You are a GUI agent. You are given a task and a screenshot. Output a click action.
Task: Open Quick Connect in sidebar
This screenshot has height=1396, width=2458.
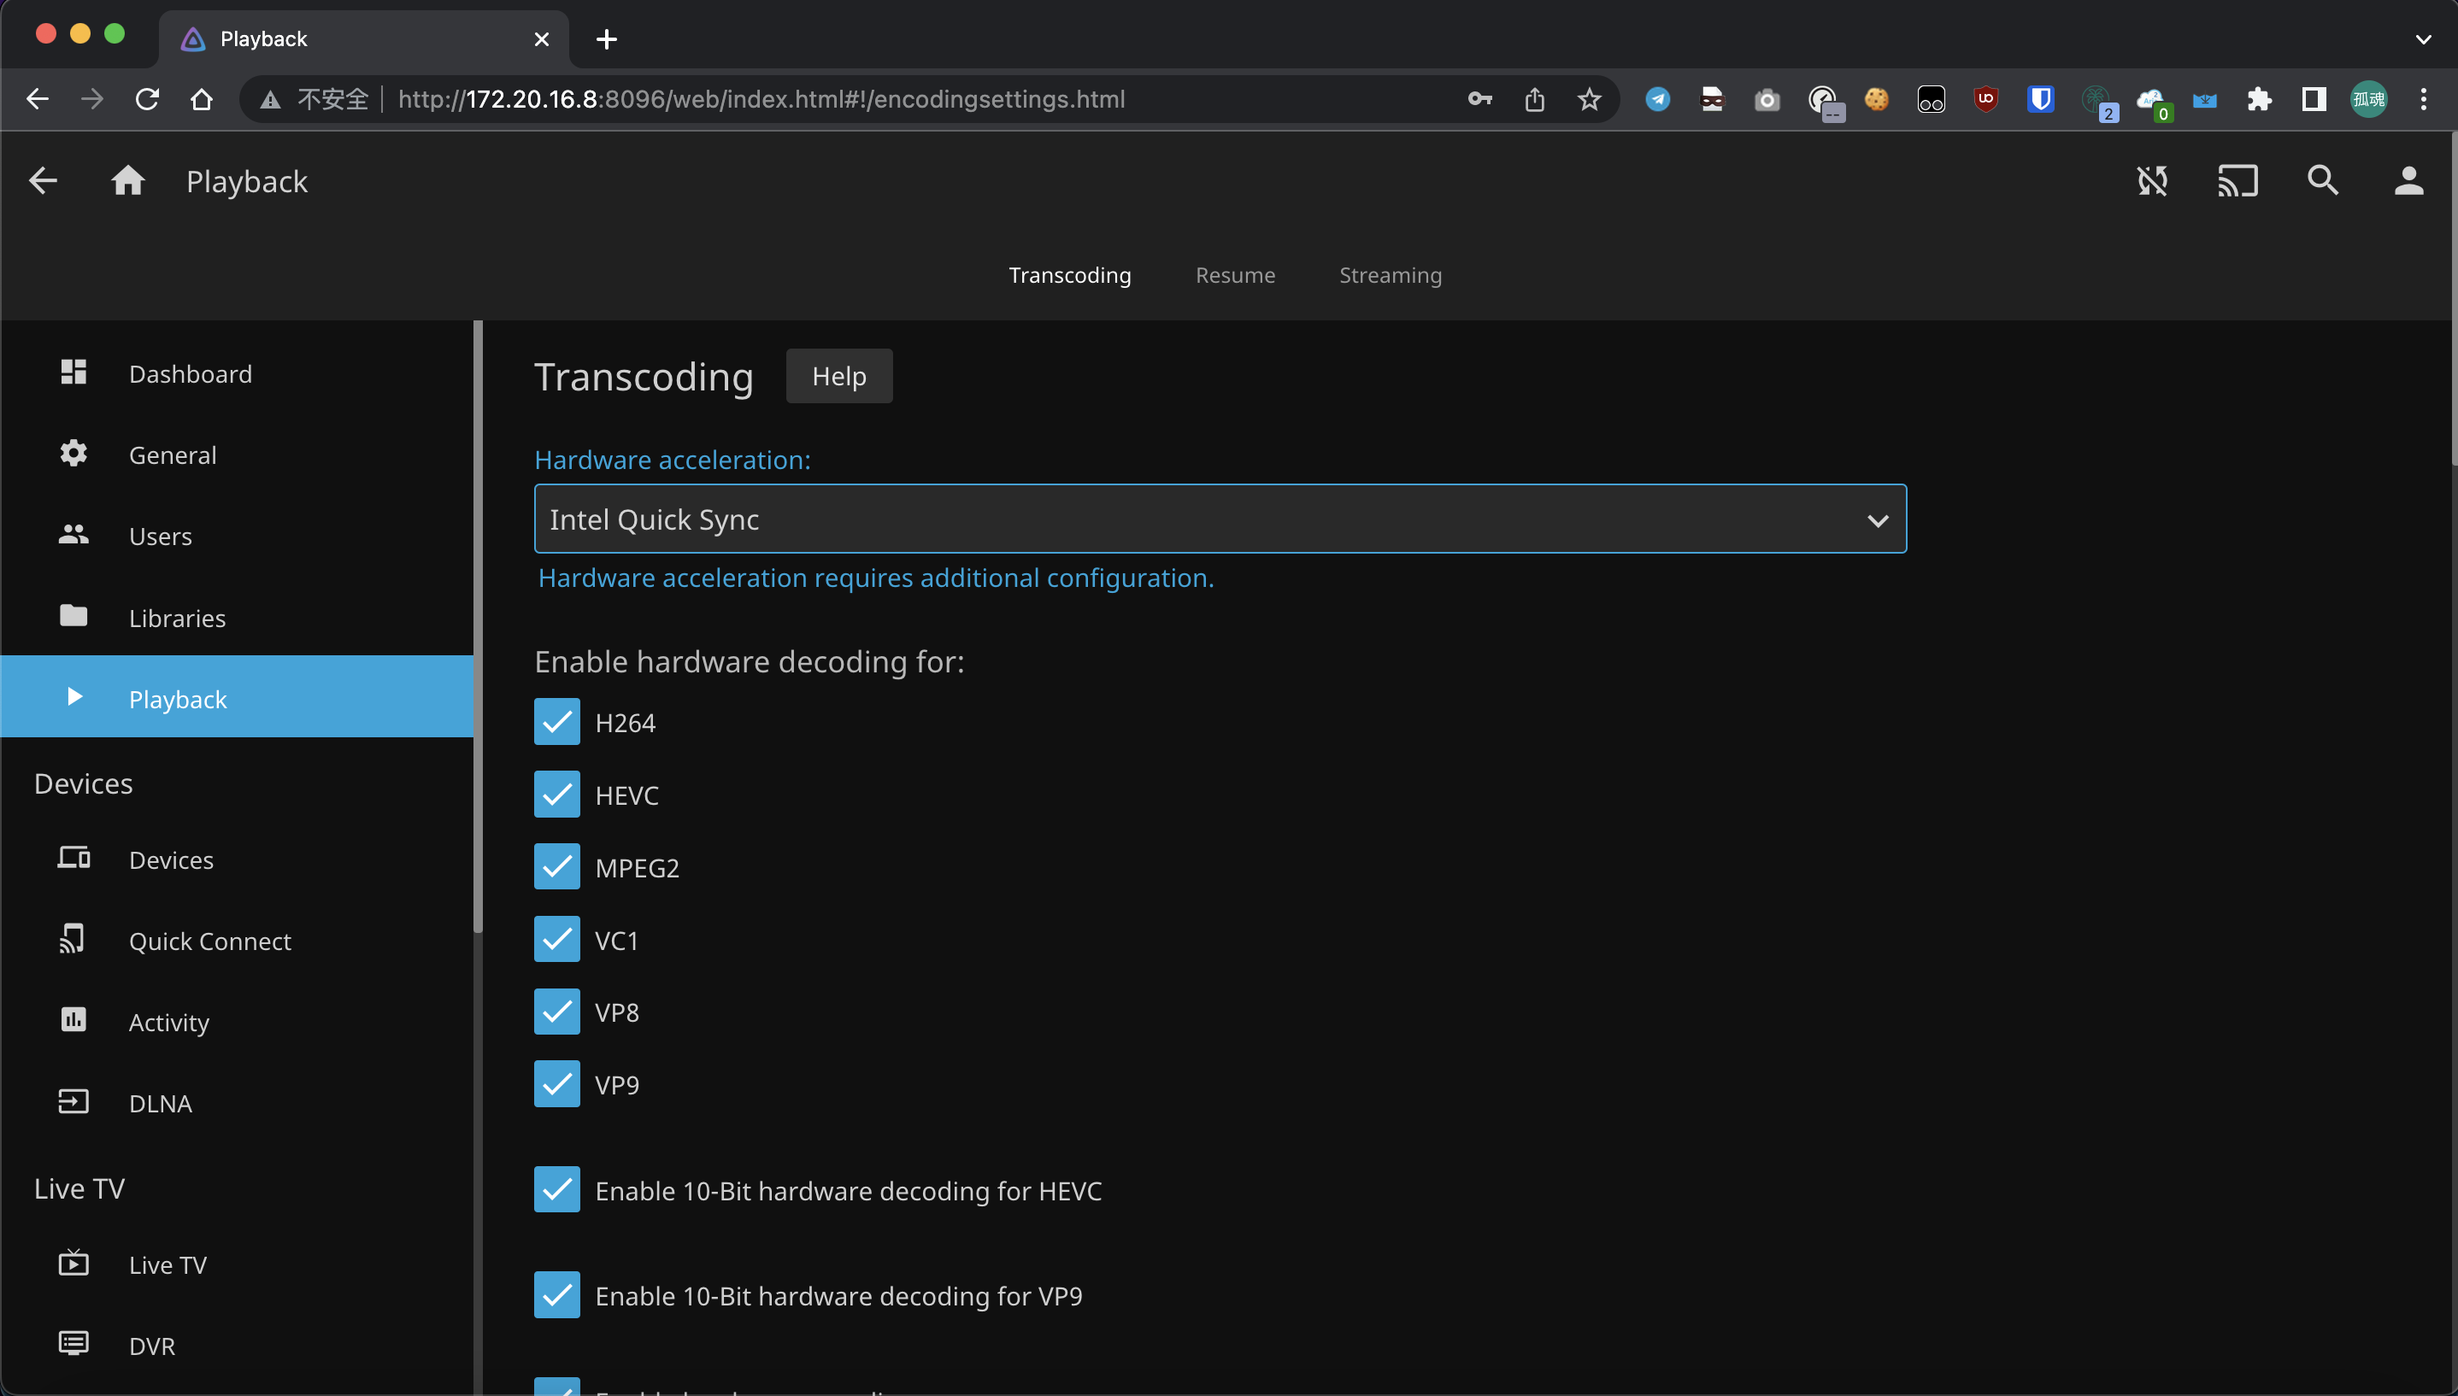pyautogui.click(x=209, y=941)
